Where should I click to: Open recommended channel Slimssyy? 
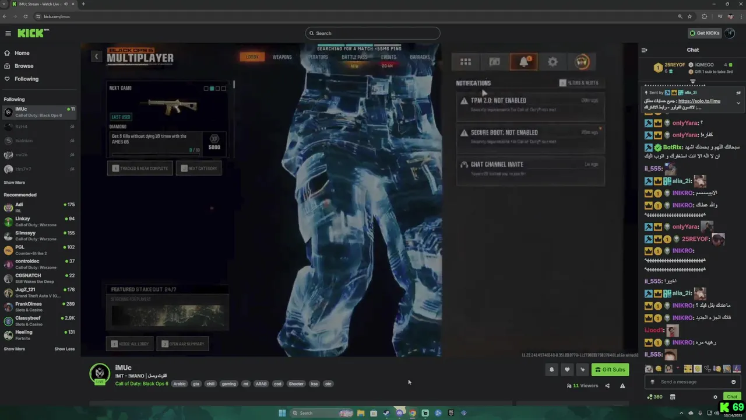39,236
